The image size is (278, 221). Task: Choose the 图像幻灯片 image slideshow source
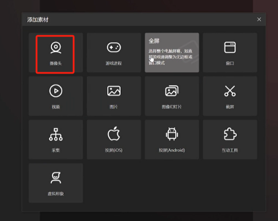[172, 96]
